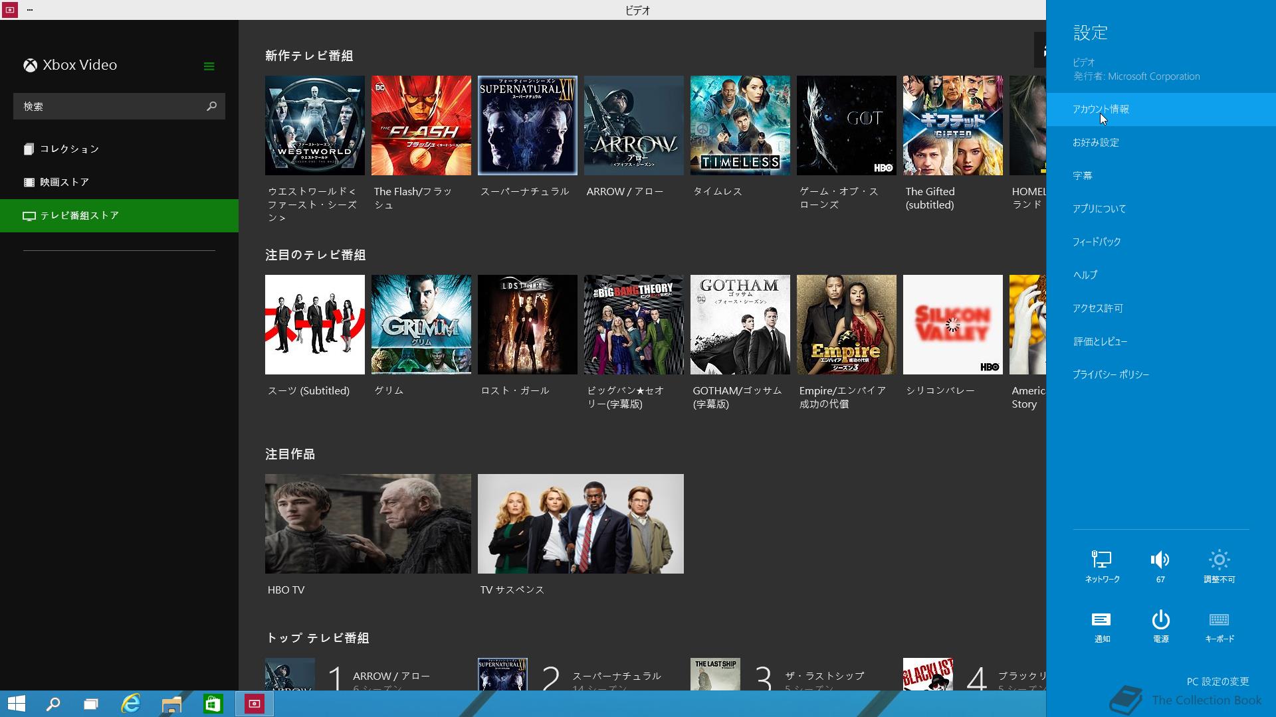This screenshot has width=1276, height=717.
Task: Open the Gotham poster thumbnail
Action: [740, 325]
